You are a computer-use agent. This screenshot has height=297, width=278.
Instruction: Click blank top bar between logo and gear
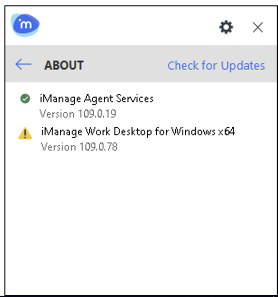(127, 27)
